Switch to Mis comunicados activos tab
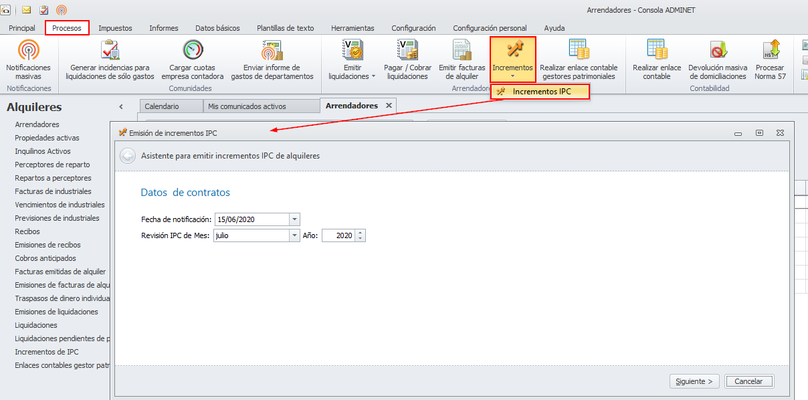This screenshot has width=808, height=400. 261,106
